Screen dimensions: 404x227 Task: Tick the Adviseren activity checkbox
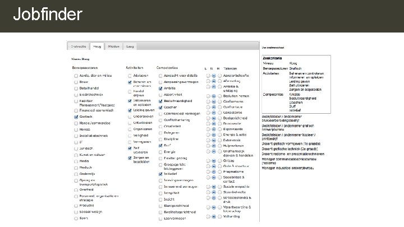click(x=130, y=76)
